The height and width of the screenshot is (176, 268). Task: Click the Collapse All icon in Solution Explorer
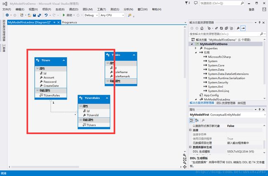coord(226,28)
